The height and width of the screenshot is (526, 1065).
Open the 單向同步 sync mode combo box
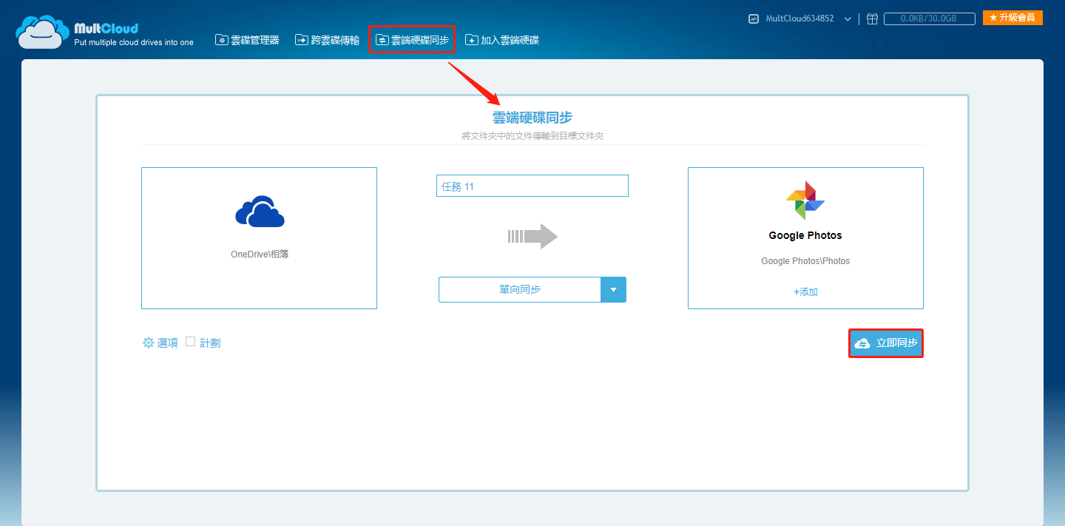click(x=532, y=289)
